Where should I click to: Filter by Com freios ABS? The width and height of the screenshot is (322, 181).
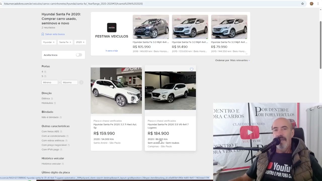click(x=52, y=131)
